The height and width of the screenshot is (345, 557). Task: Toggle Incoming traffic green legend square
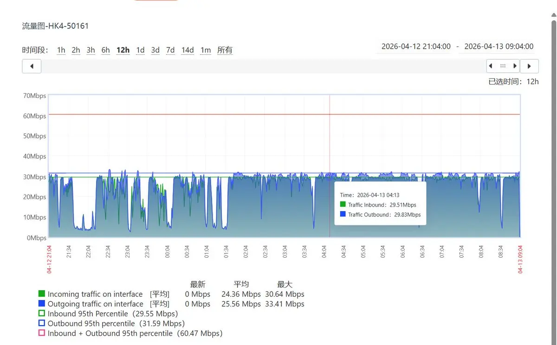click(x=42, y=294)
